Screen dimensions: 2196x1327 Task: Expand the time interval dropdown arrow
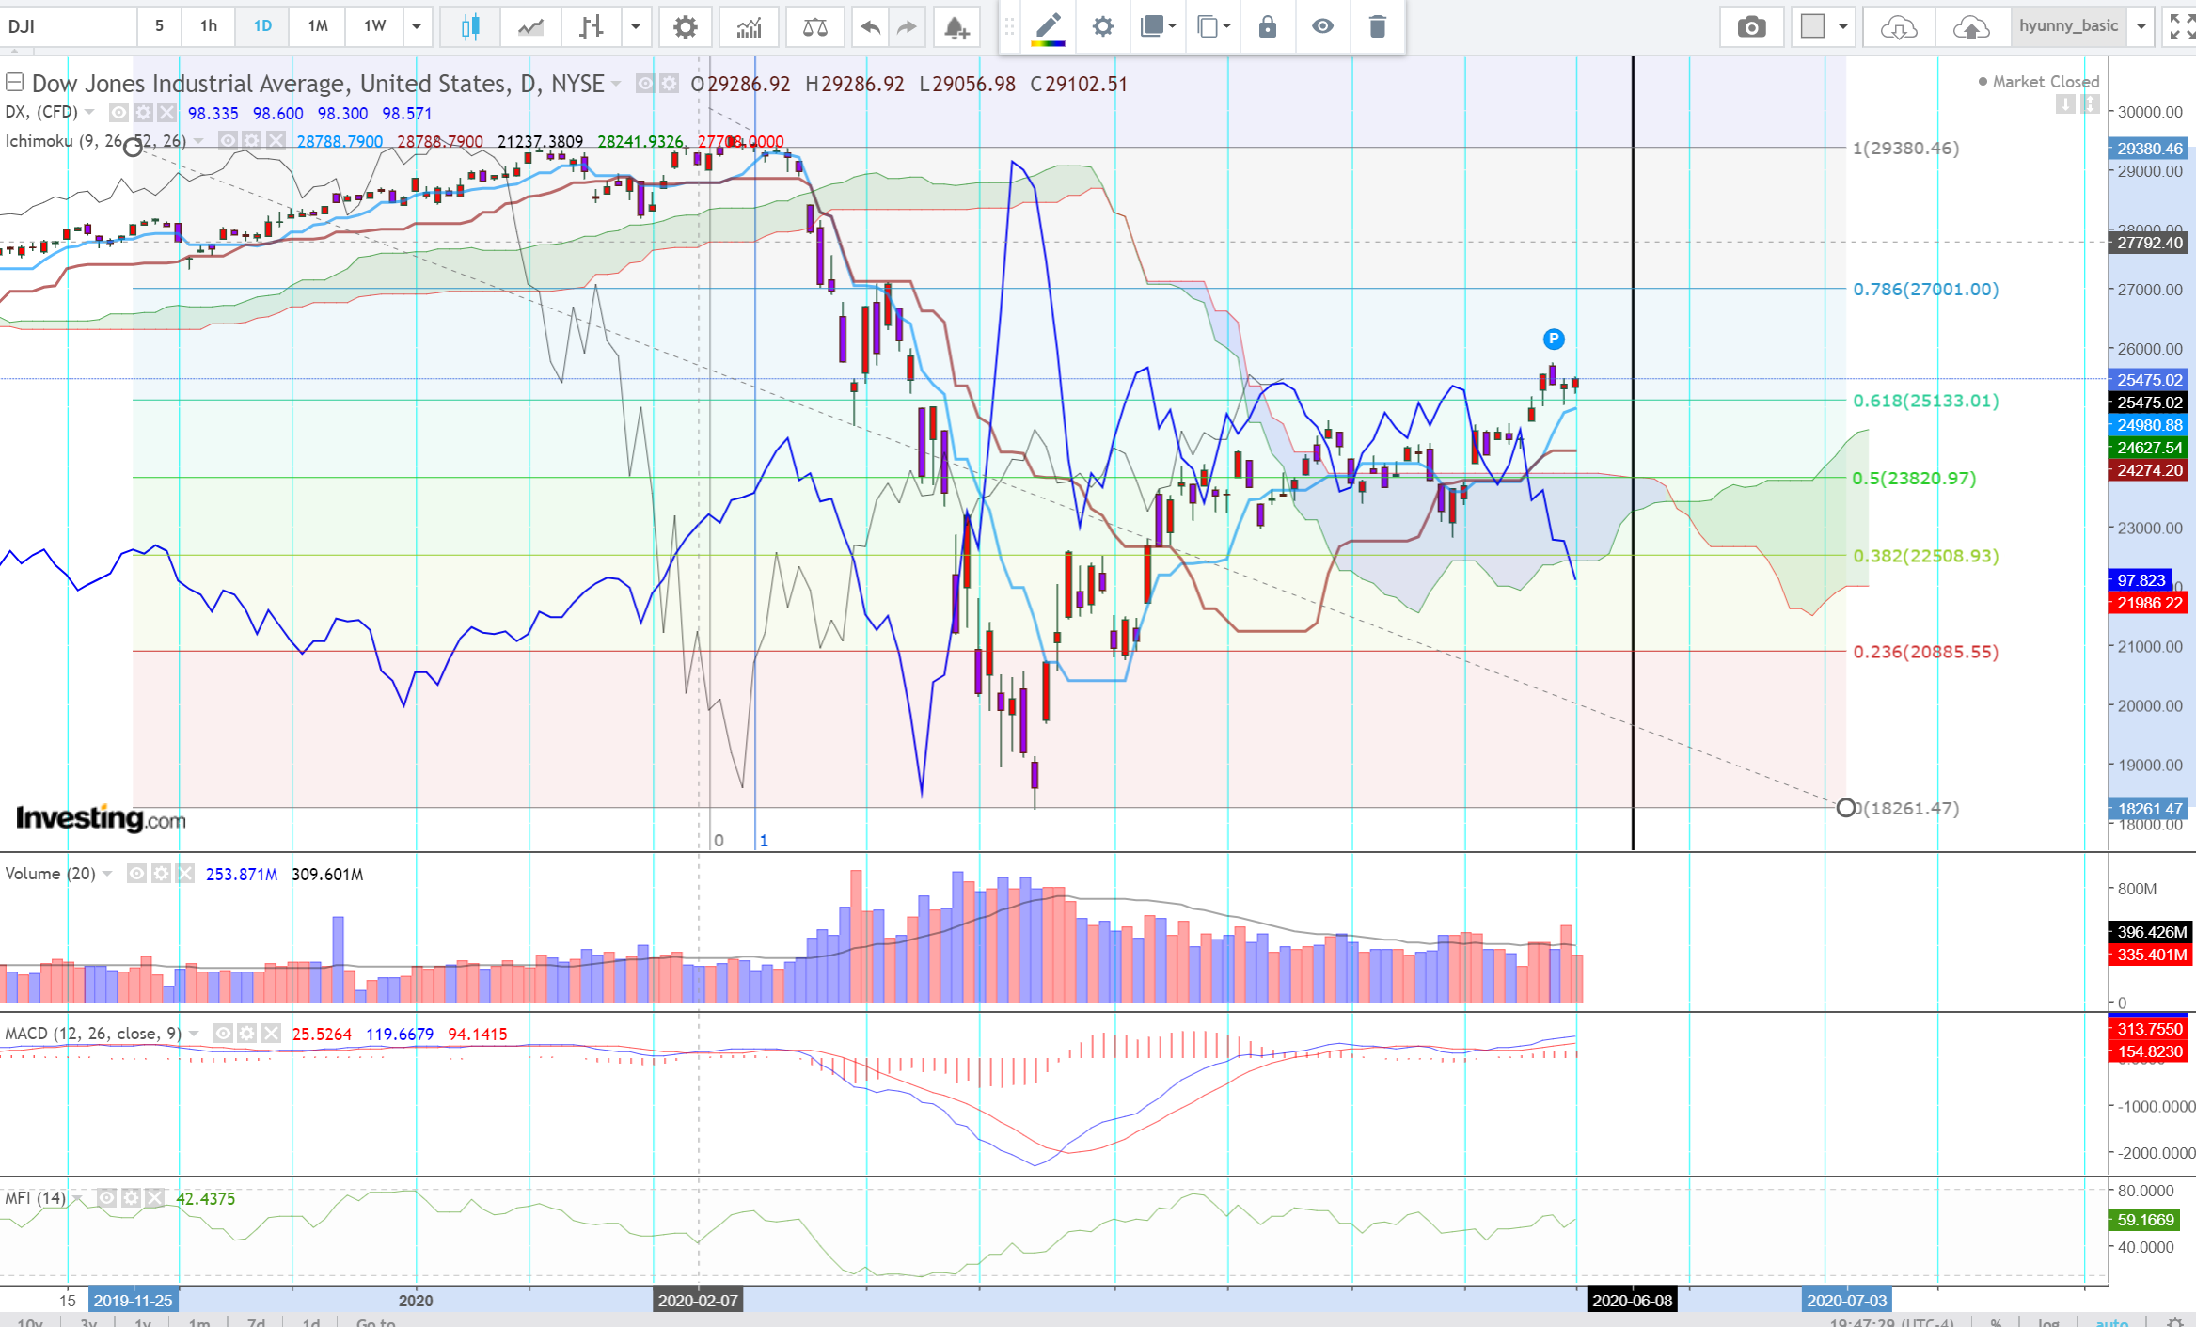pos(417,26)
